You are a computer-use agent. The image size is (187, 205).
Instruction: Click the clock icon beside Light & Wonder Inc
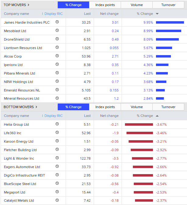click(x=57, y=158)
